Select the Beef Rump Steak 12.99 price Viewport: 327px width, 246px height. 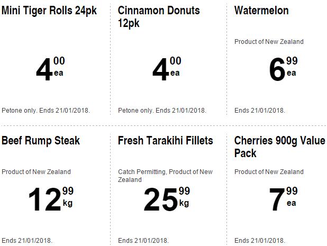point(50,199)
